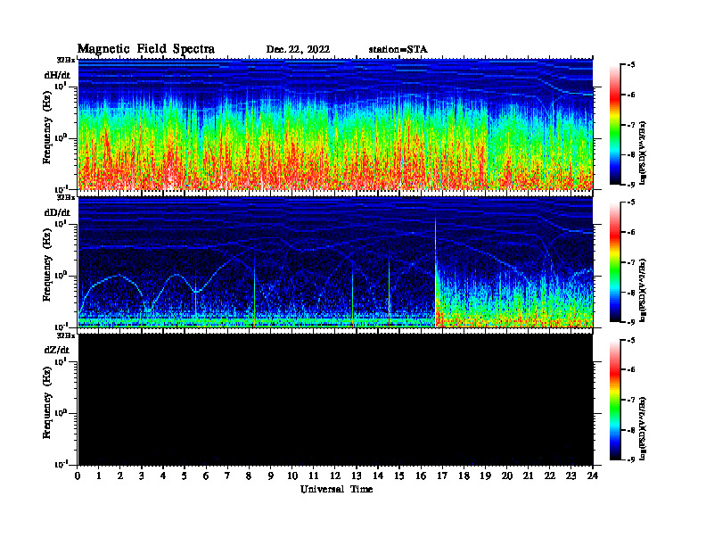Click hour tick label "10" on time axis
The width and height of the screenshot is (706, 546).
[x=292, y=476]
